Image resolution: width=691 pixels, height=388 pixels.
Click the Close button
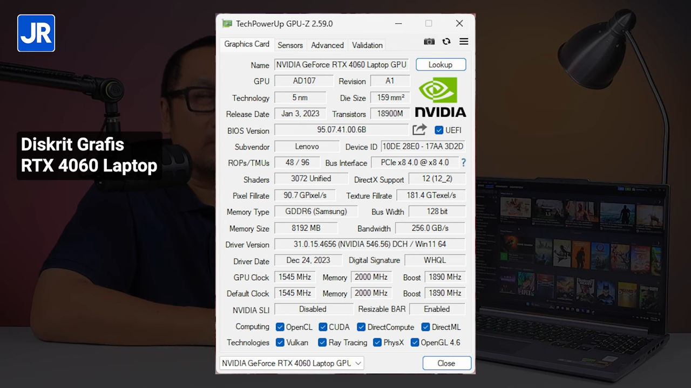pos(446,363)
